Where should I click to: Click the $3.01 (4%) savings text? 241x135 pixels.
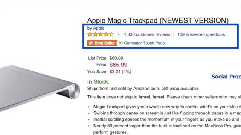[x=120, y=72]
